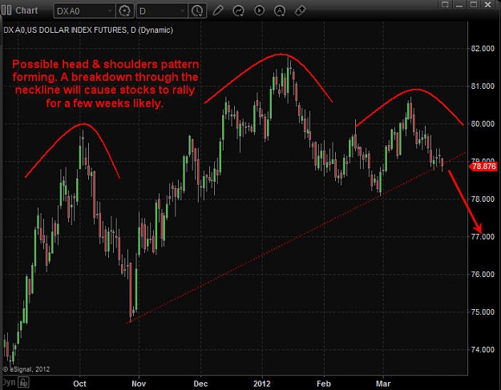501x390 pixels.
Task: Open the window options menu icon
Action: point(445,5)
